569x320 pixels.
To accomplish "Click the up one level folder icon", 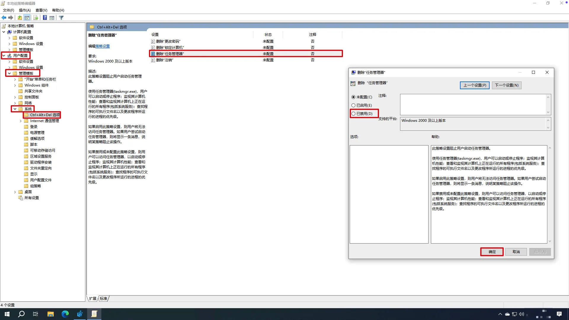I will (x=20, y=18).
